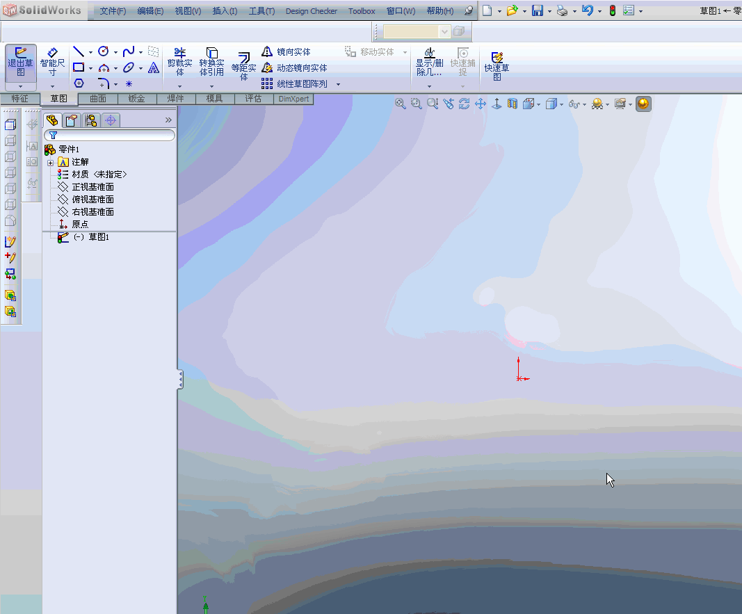Open the Linear Sketch Pattern dropdown arrow
The image size is (742, 614).
pos(338,84)
